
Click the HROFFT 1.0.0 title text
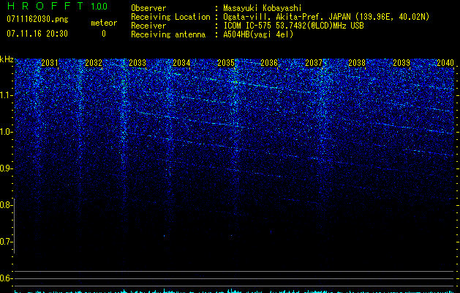pyautogui.click(x=58, y=6)
